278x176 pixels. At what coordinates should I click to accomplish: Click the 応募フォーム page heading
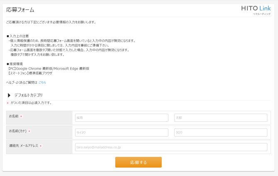pos(20,10)
